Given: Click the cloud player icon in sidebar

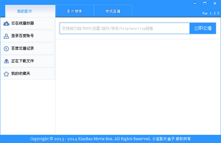Looking at the screenshot, I should pos(6,23).
